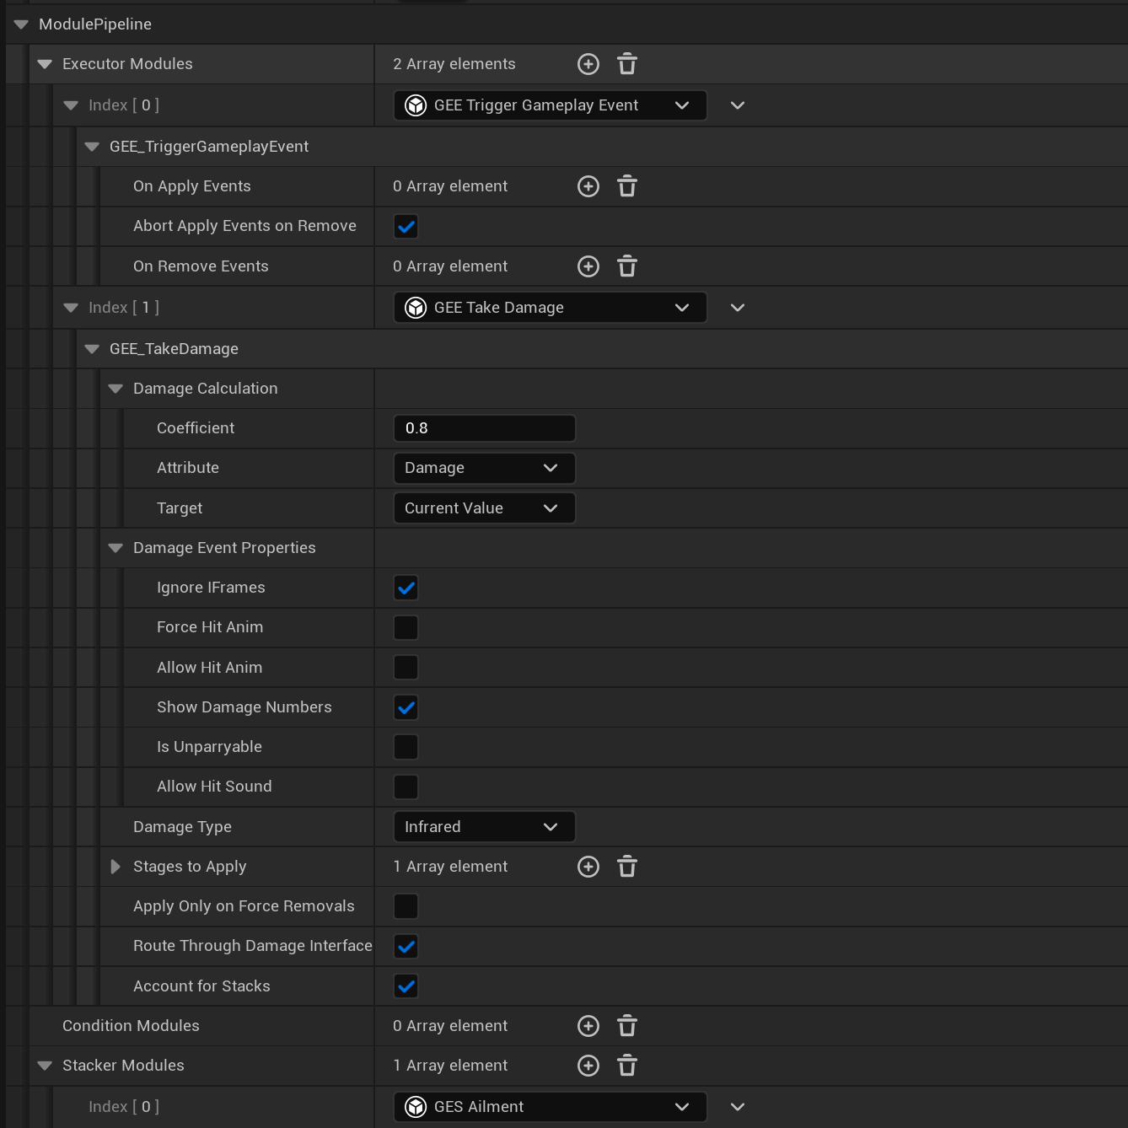
Task: Click GES Ailment class icon
Action: [x=416, y=1107]
